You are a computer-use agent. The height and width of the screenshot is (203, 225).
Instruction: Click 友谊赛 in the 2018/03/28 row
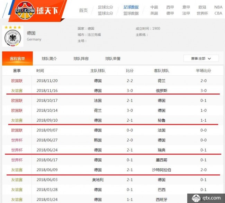coord(17,190)
